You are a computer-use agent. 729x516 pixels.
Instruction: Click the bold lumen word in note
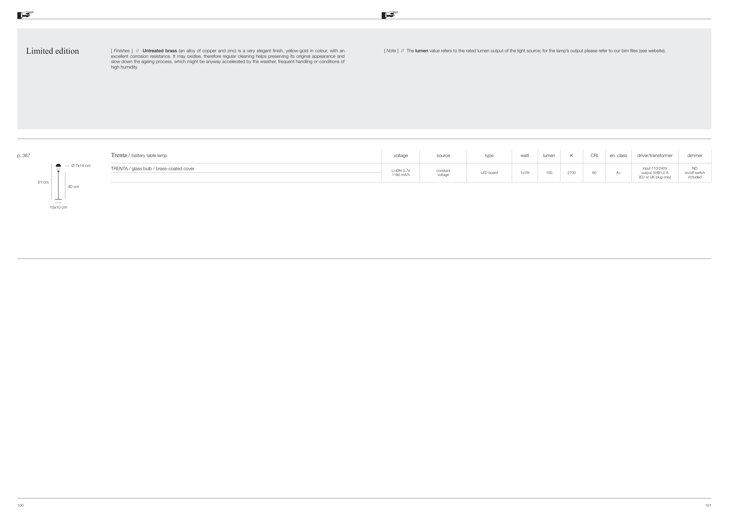coord(421,51)
